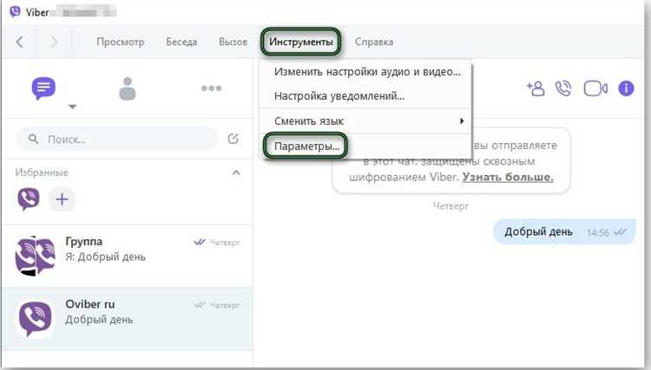
Task: Click Четверг timestamp on Oviber ru row
Action: [x=225, y=305]
